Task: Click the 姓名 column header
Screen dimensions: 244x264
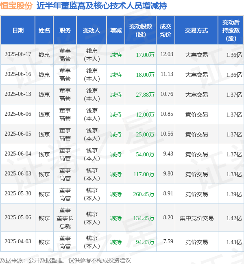Action: point(44,30)
